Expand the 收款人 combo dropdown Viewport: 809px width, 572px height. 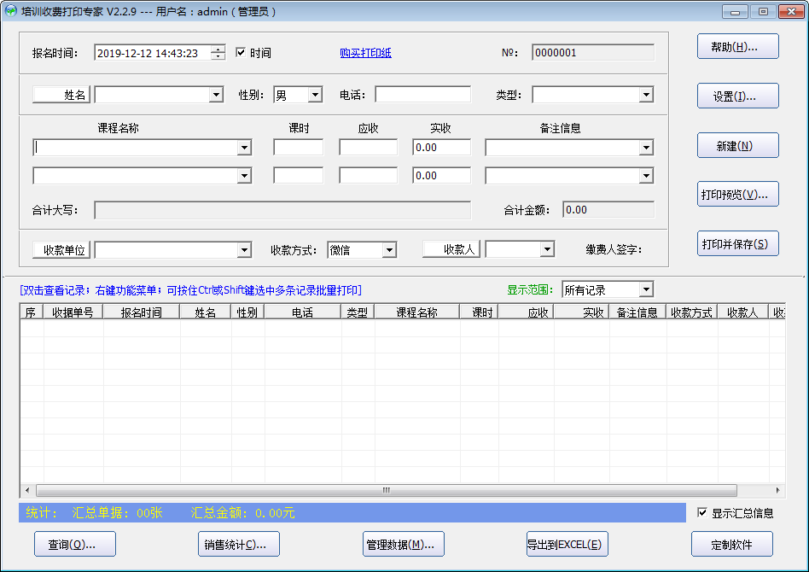coord(547,250)
